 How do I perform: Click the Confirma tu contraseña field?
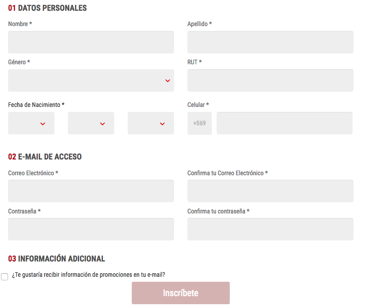pyautogui.click(x=270, y=229)
